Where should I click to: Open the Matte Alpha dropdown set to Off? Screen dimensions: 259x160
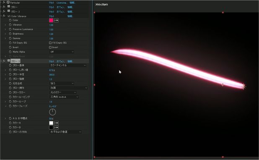[x=62, y=52]
